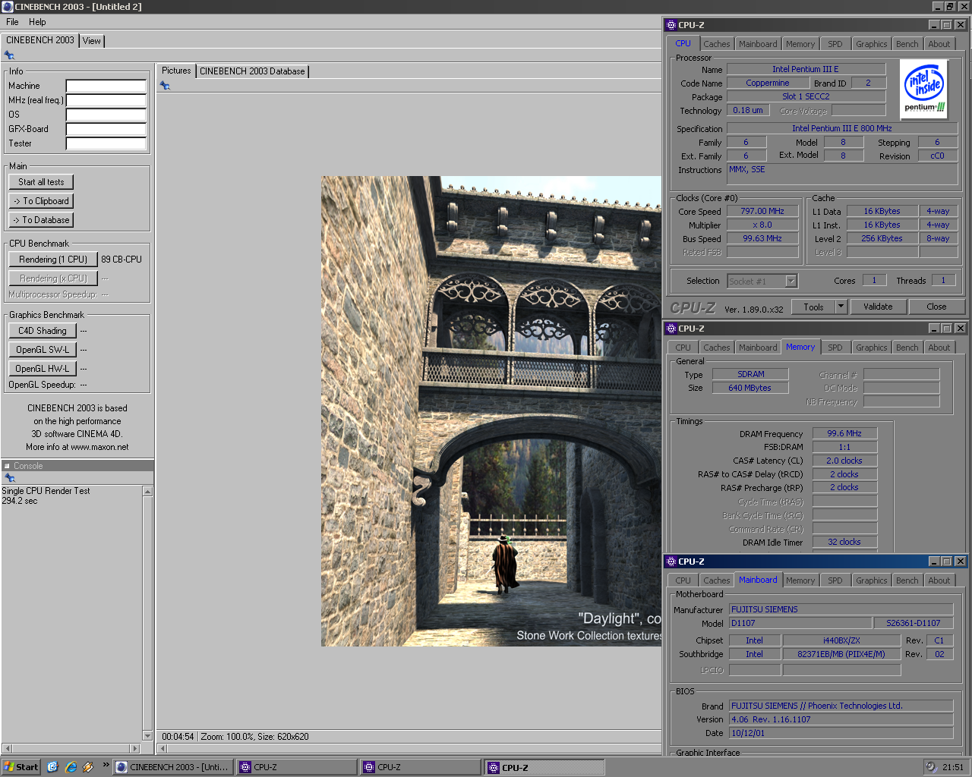Click the CINEBENCH application icon in the title bar

pos(8,7)
